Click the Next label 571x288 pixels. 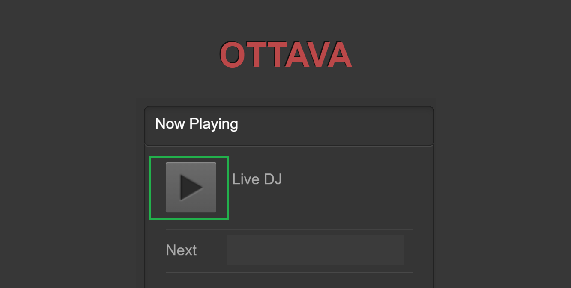click(181, 250)
